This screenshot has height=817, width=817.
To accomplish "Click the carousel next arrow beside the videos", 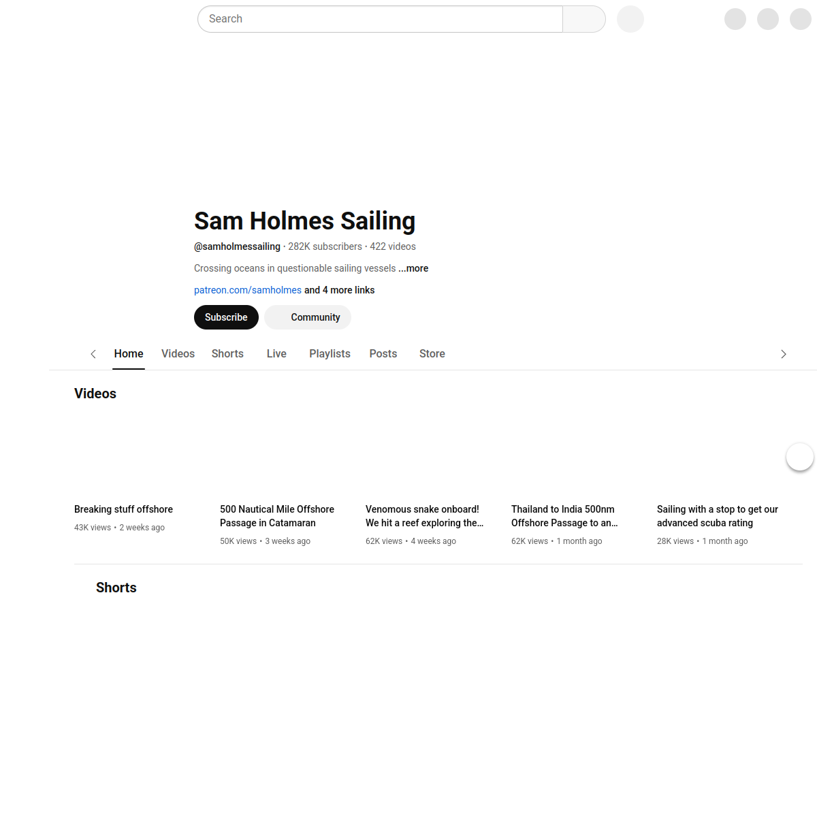I will [x=800, y=456].
